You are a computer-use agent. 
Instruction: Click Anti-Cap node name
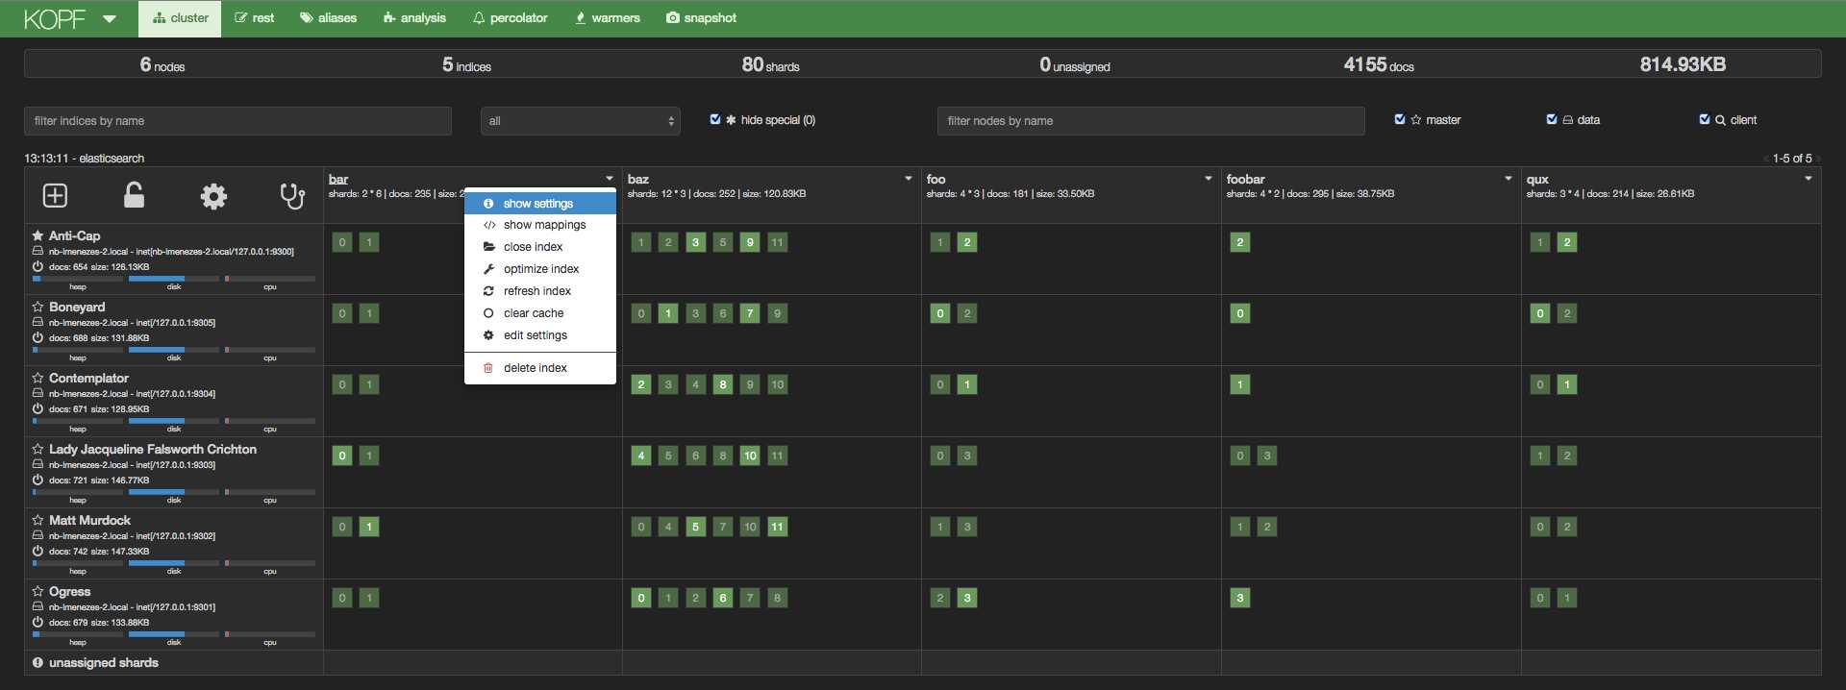[74, 235]
